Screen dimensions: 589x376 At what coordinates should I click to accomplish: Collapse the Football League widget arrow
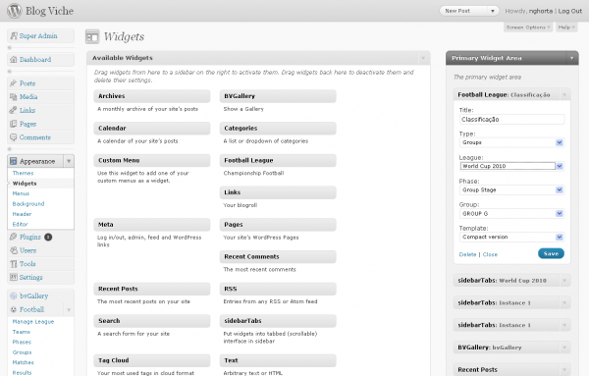tap(564, 94)
